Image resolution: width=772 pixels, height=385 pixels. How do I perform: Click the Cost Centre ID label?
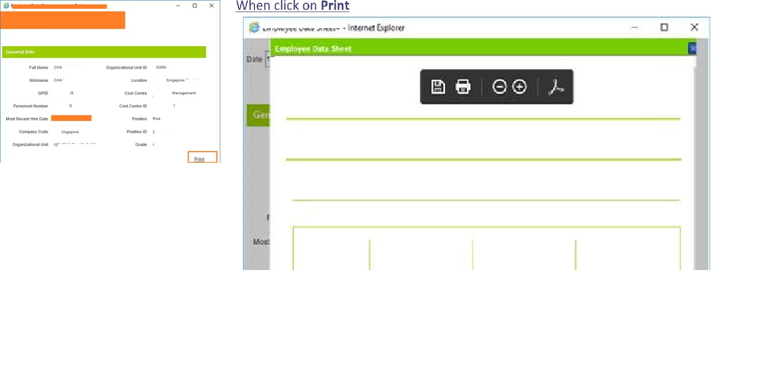tap(133, 106)
